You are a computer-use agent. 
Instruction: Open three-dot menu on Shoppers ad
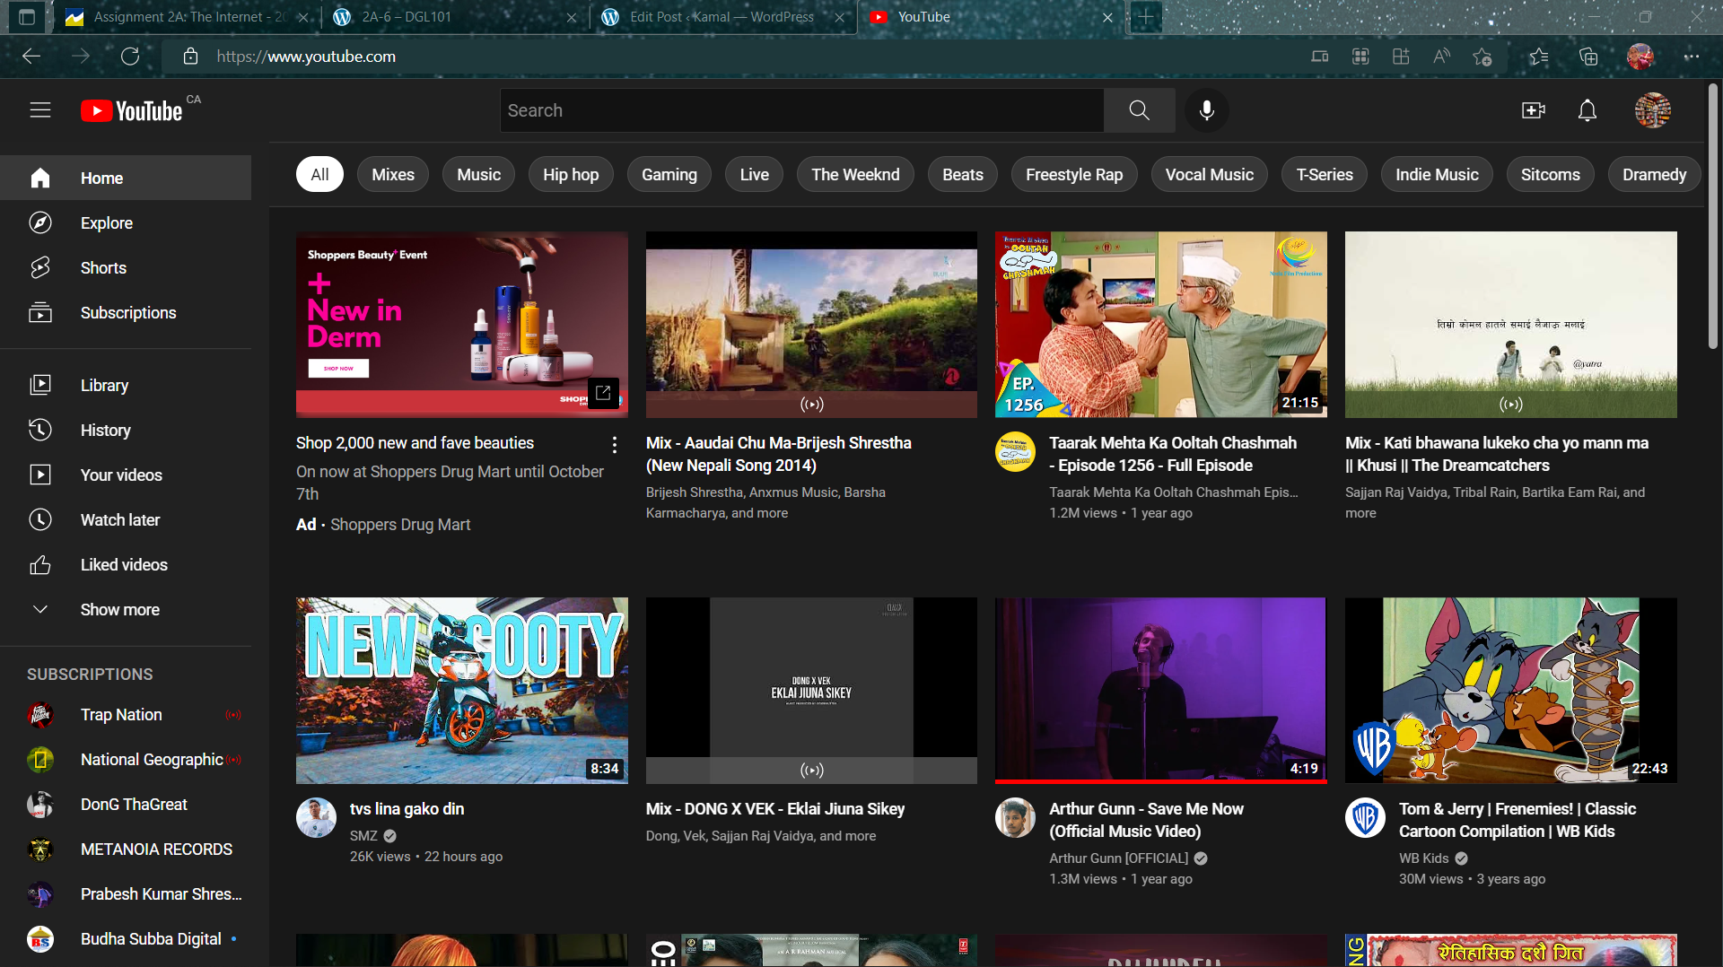(614, 444)
